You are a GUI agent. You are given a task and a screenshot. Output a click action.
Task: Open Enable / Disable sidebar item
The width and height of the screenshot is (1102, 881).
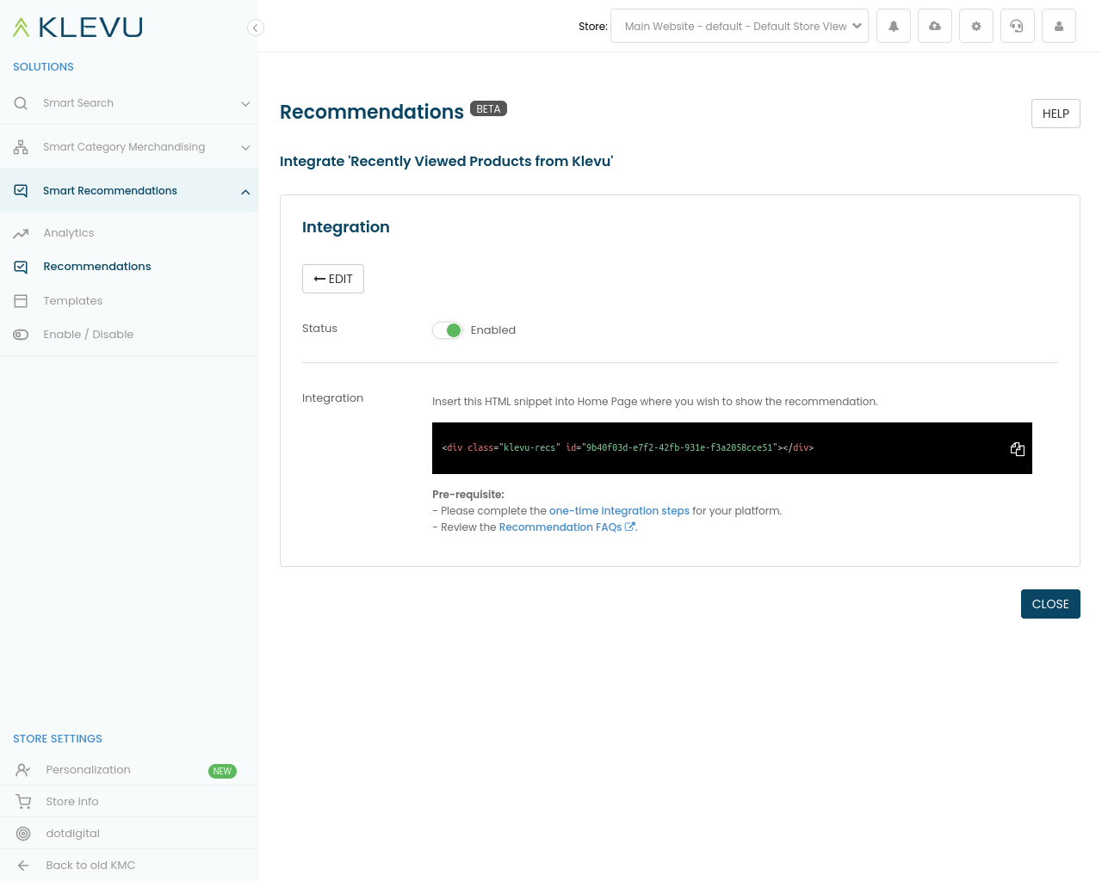click(89, 335)
